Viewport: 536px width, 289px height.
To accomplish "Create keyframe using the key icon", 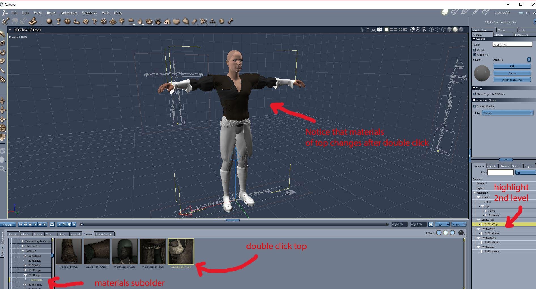I will pos(64,224).
